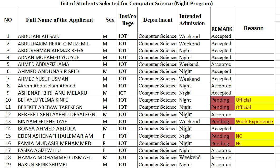
Task: Click the 'Department' column header
Action: click(x=158, y=20)
